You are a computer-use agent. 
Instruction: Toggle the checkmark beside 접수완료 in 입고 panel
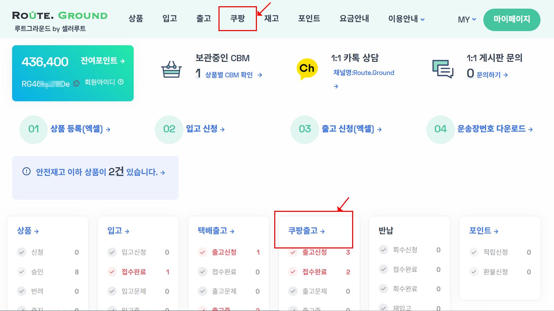112,272
